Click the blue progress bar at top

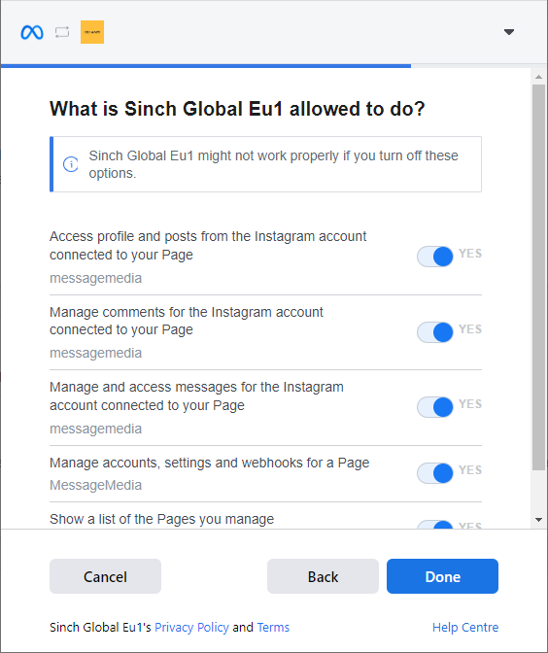point(206,66)
